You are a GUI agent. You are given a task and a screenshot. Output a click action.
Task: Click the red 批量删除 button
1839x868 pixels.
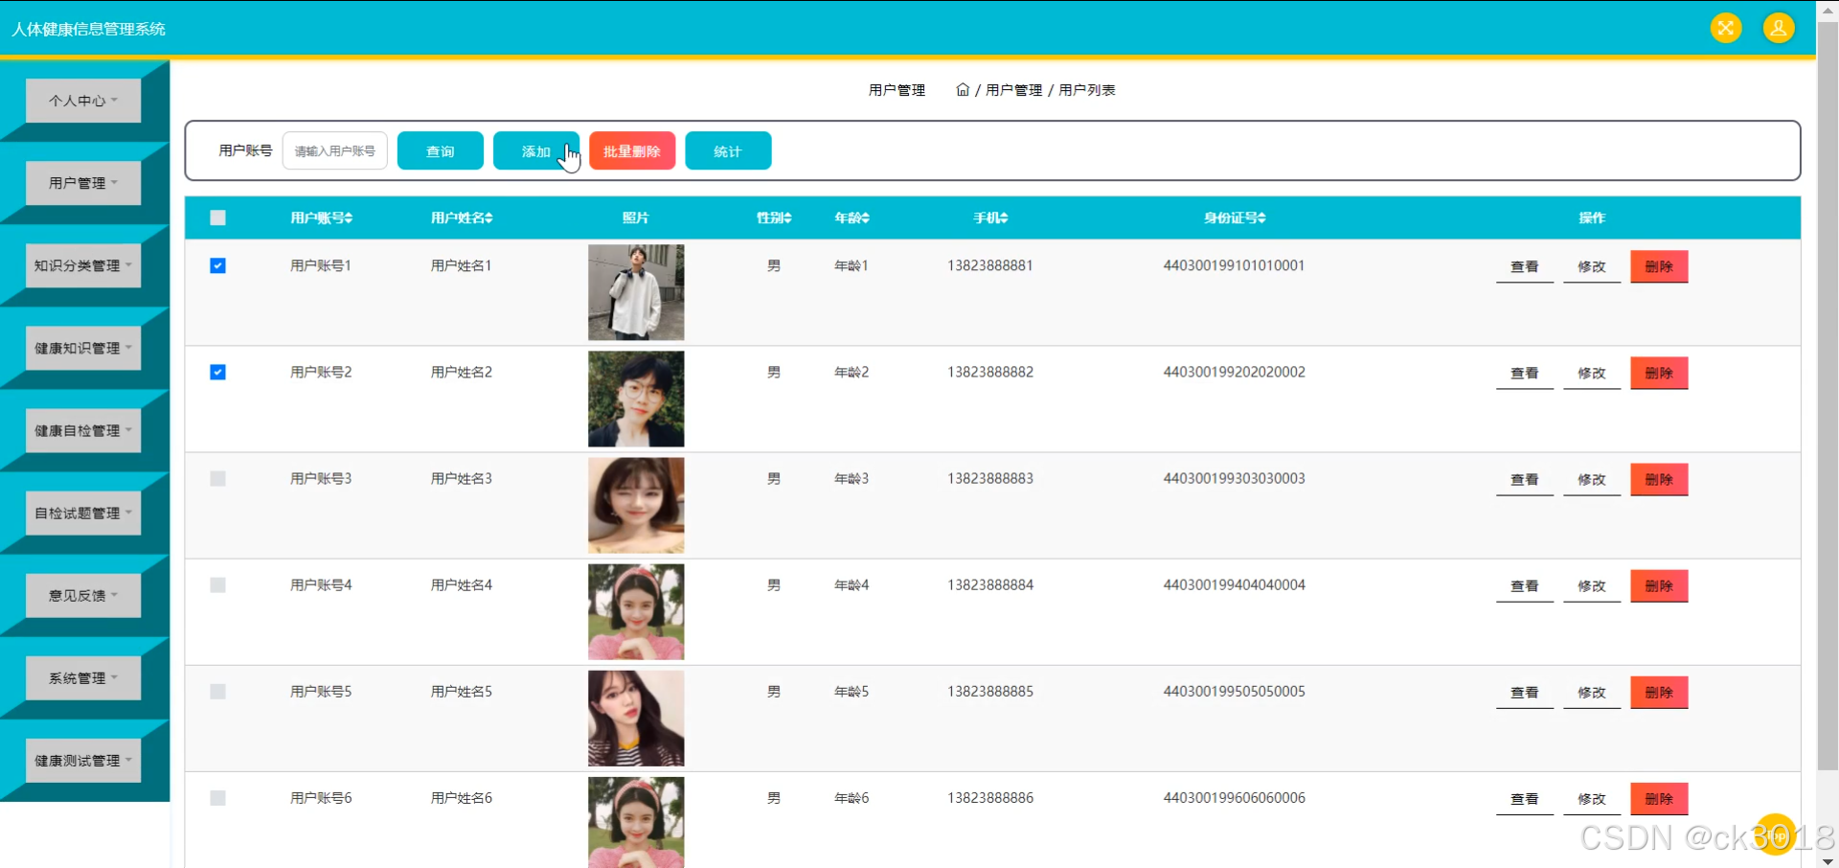632,150
